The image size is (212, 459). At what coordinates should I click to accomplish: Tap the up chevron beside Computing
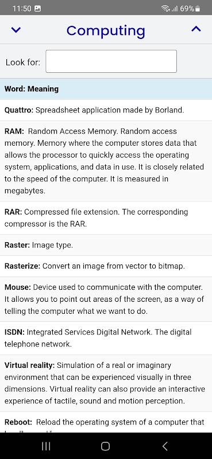pyautogui.click(x=196, y=29)
